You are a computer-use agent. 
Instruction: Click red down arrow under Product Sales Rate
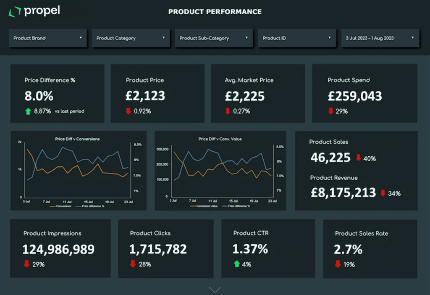[337, 264]
